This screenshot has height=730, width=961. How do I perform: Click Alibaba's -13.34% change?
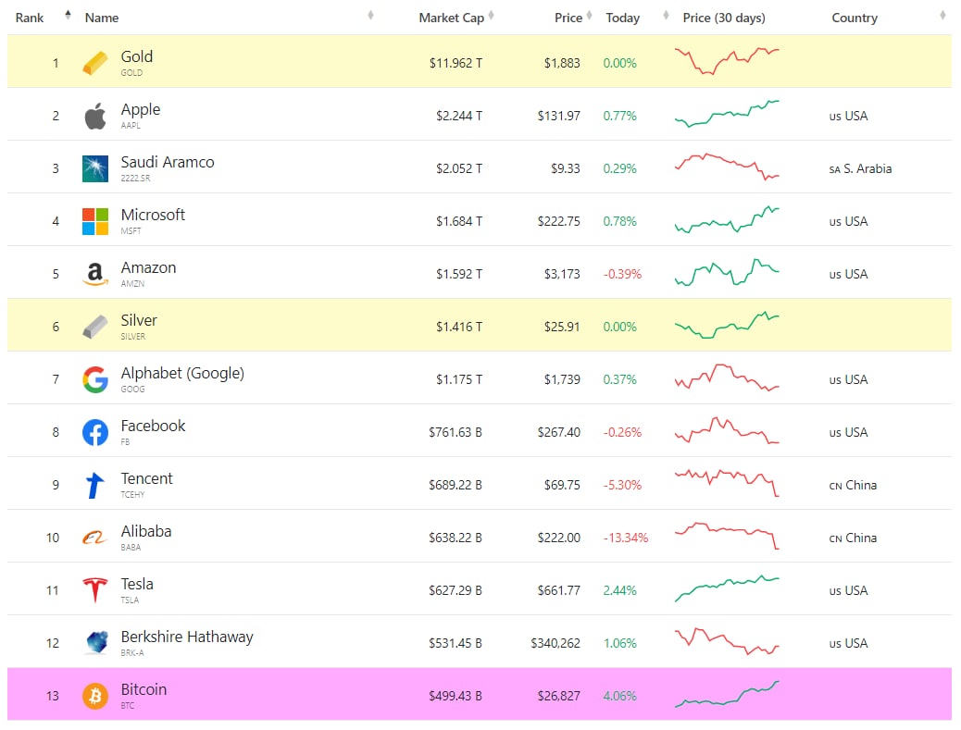(x=625, y=538)
